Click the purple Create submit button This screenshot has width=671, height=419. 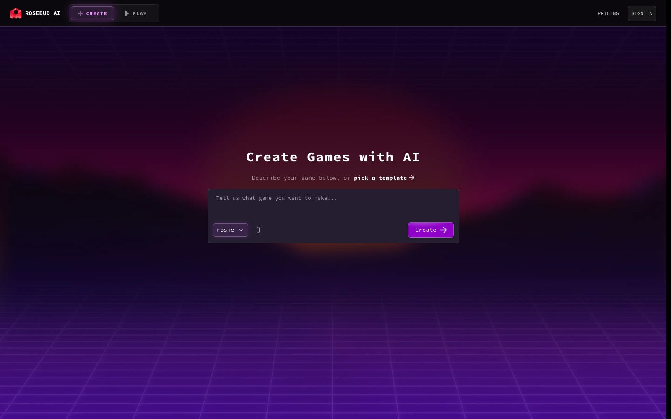(x=431, y=230)
